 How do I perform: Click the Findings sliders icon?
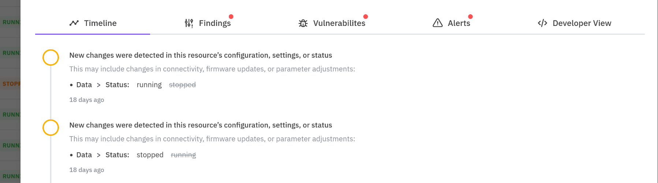[x=189, y=23]
